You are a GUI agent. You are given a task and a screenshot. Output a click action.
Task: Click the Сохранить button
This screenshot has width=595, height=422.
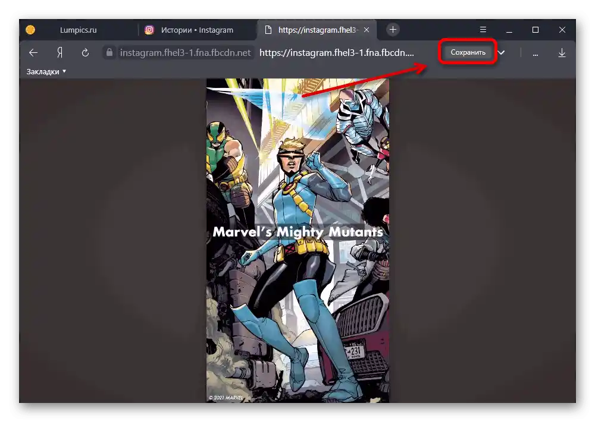tap(468, 52)
